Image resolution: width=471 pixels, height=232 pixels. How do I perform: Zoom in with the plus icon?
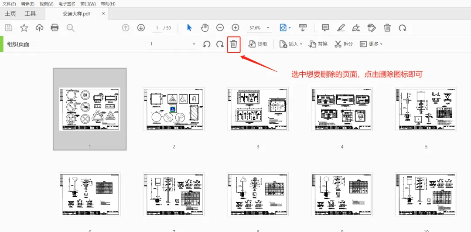coord(235,28)
